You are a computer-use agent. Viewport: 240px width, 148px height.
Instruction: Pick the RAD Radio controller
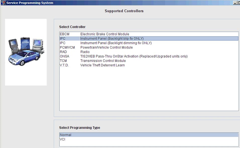pos(85,52)
